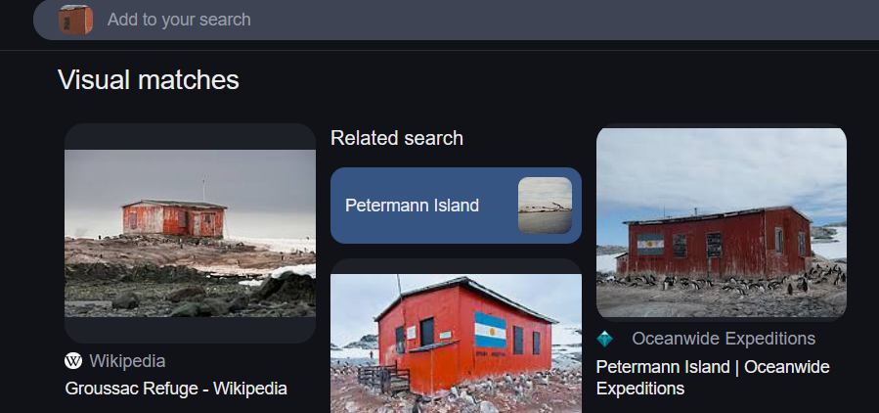Click the Petermann Island chip thumbnail image

(x=545, y=206)
